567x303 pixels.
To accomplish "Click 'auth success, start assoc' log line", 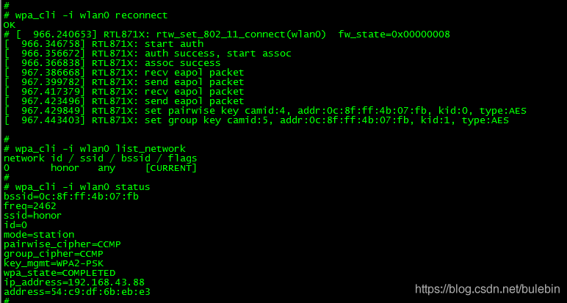I will click(x=148, y=54).
